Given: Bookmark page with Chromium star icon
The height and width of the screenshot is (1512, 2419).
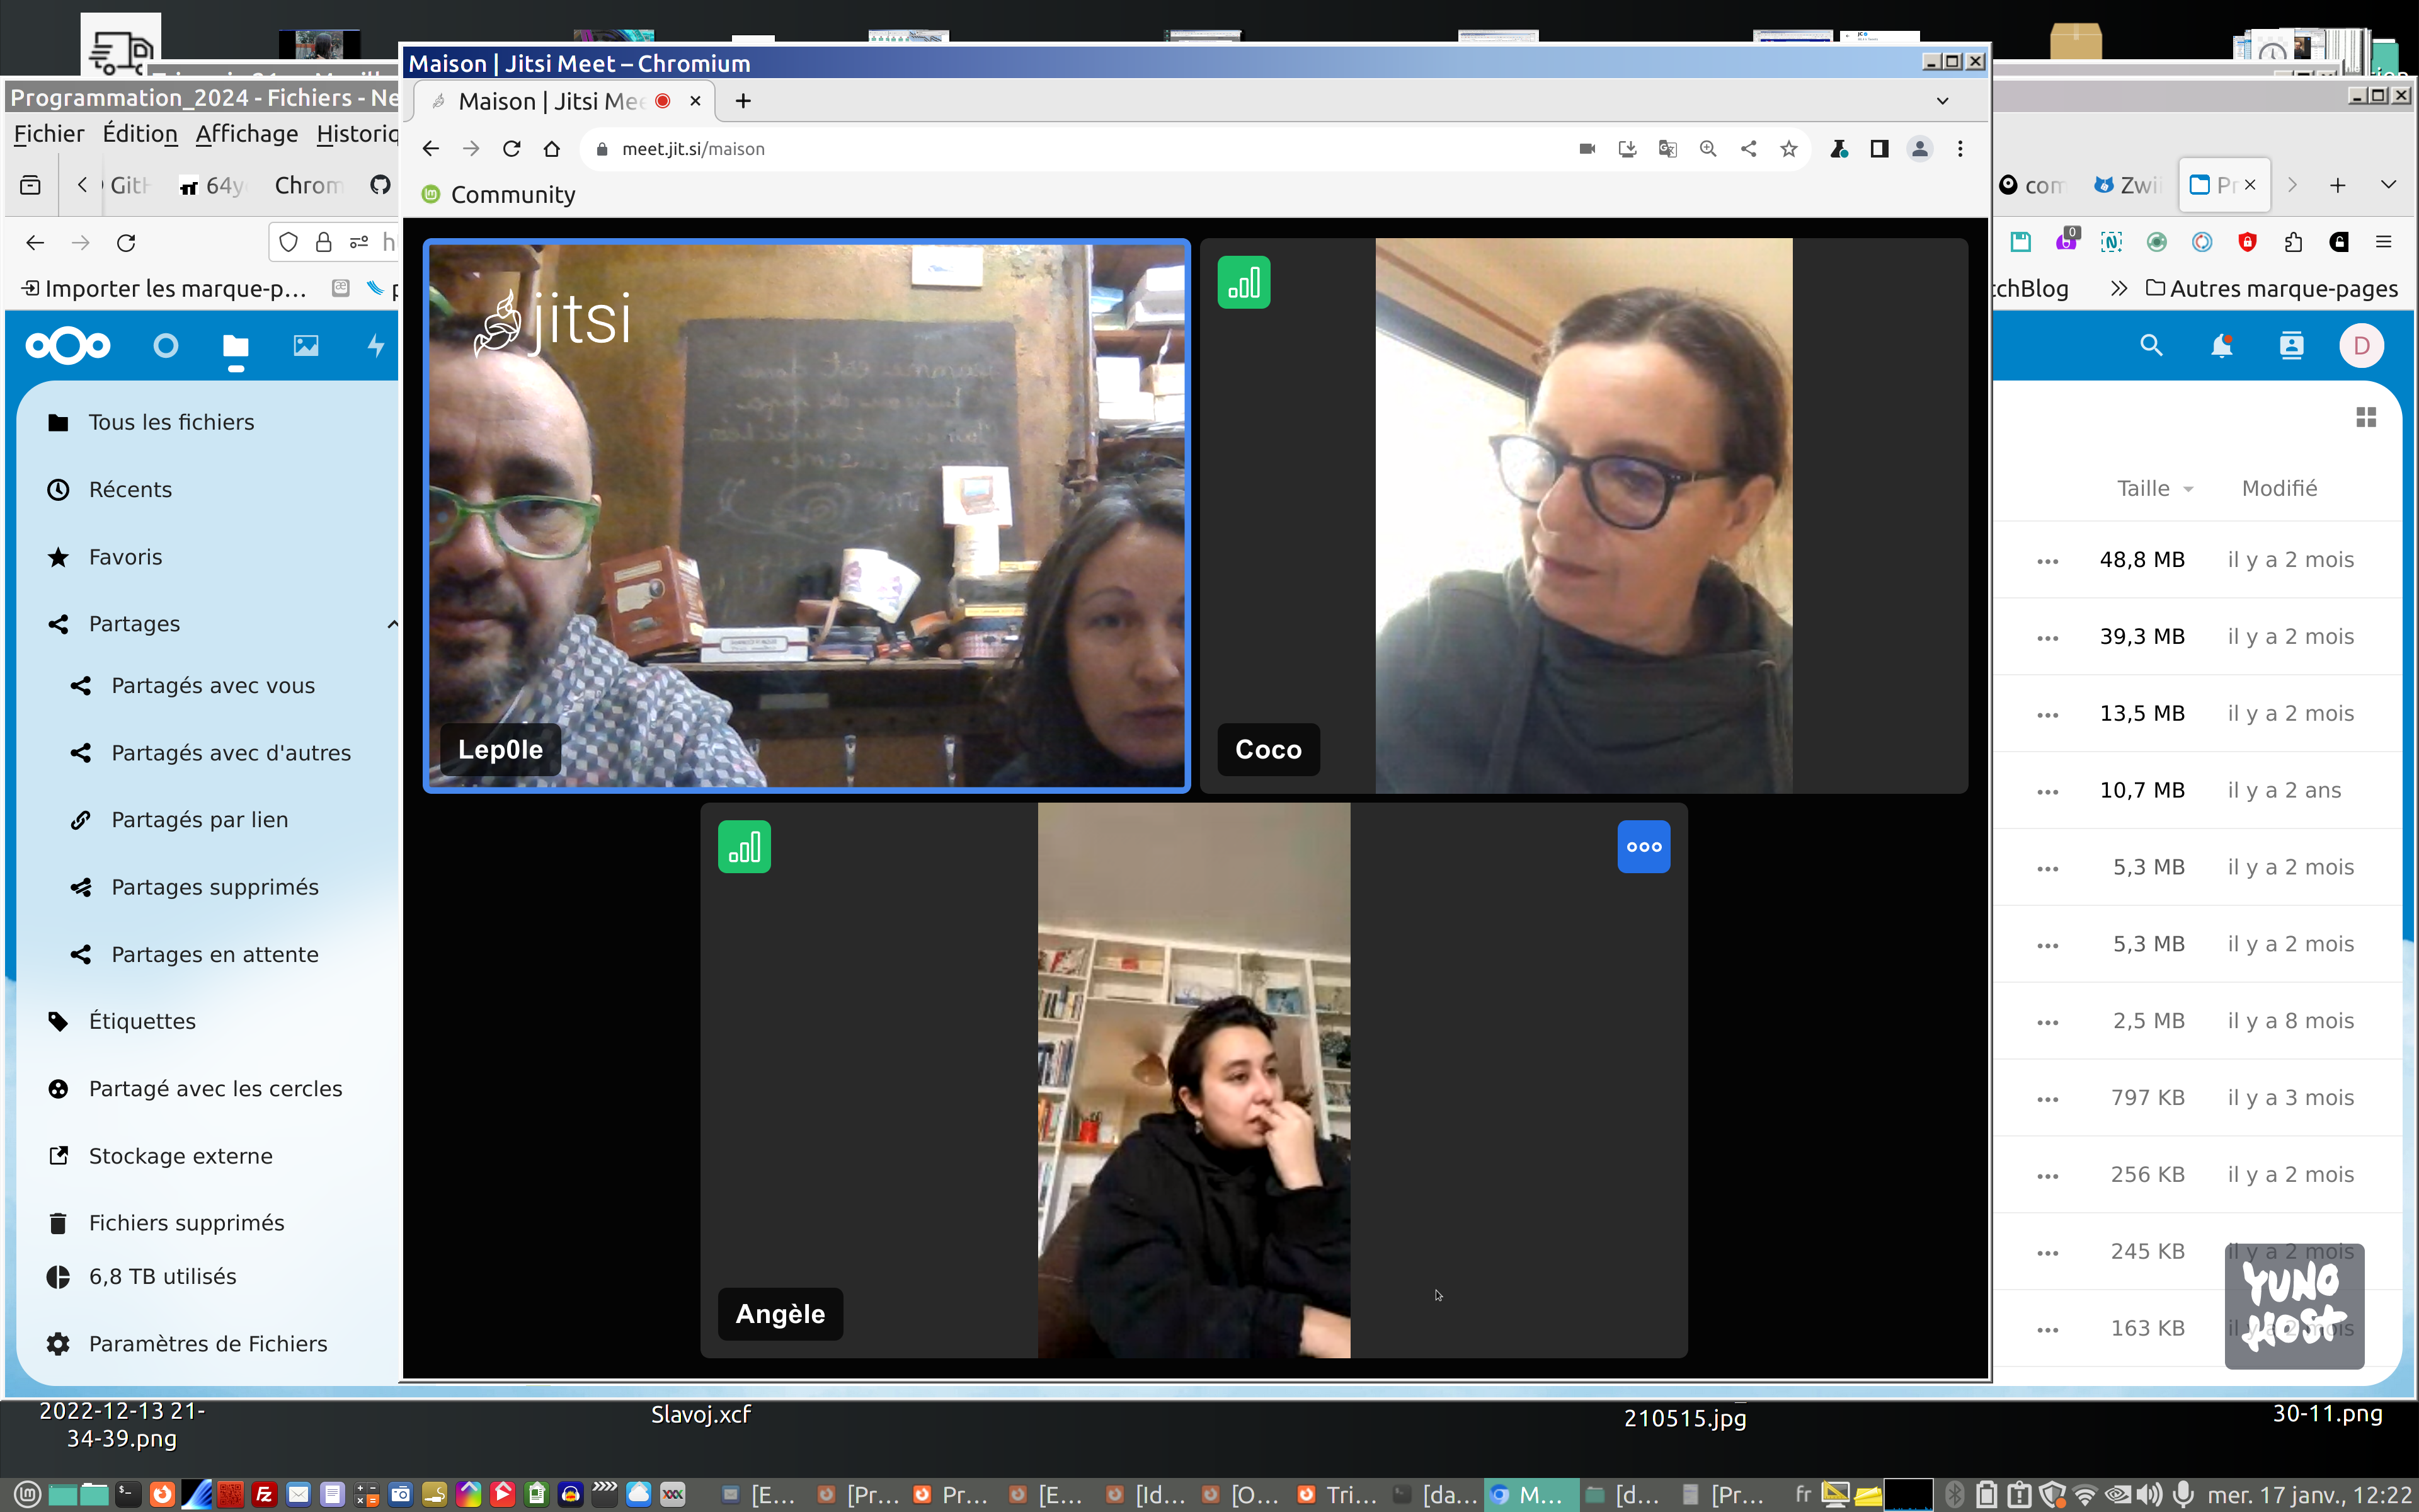Looking at the screenshot, I should click(x=1788, y=149).
